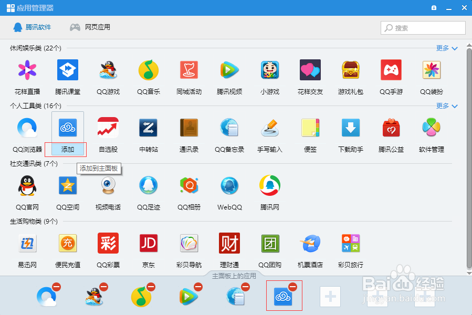Launch the QQ游戏 app

[x=108, y=70]
